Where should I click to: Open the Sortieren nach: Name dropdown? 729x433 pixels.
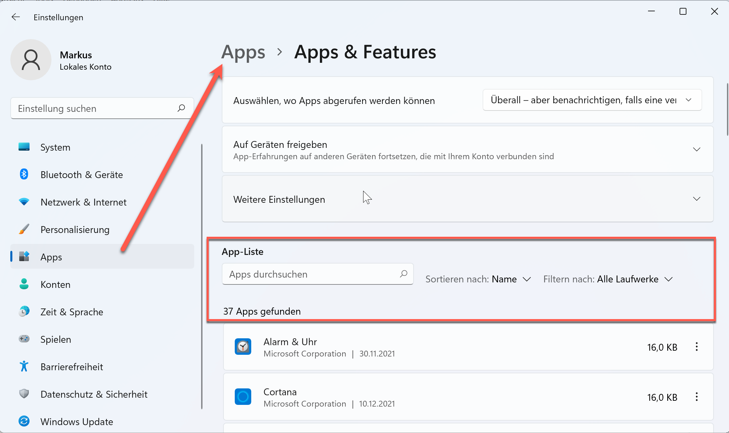pyautogui.click(x=478, y=279)
